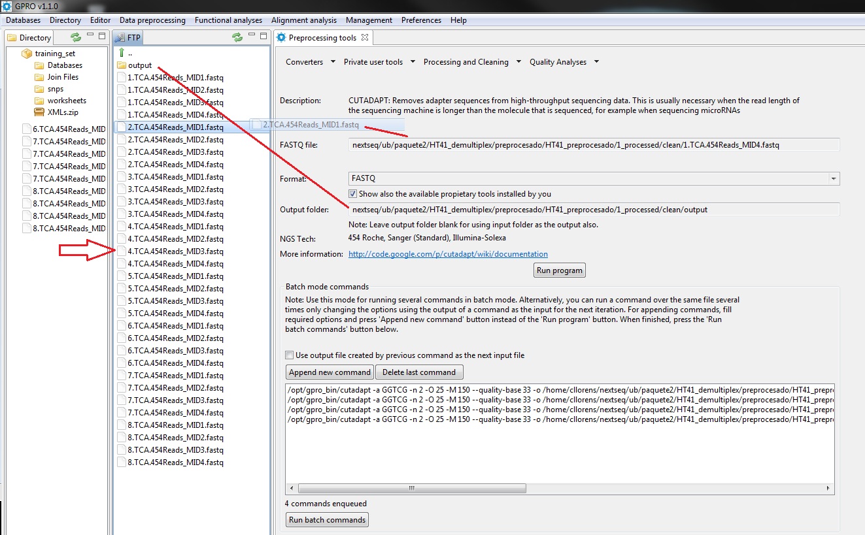Minimize the FTP panel
Viewport: 865px width, 535px height.
[252, 36]
